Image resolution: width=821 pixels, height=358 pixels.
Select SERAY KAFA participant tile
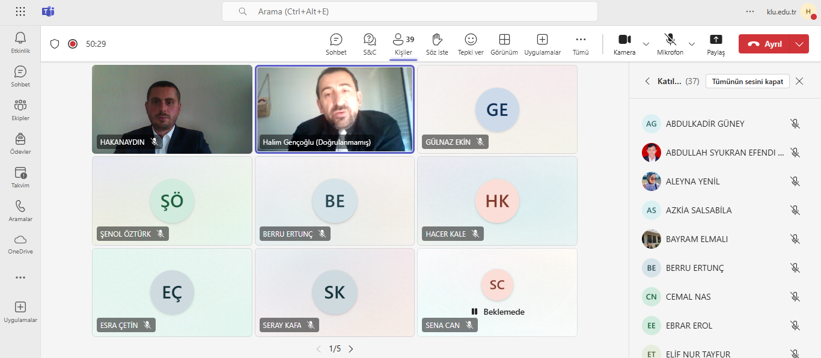tap(335, 293)
